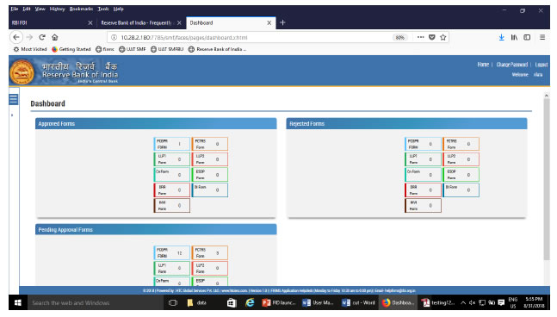Open a new browser tab
Image resolution: width=557 pixels, height=317 pixels.
coord(282,22)
